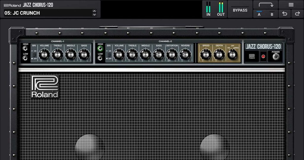Click the chorus SPEED knob
This screenshot has width=304, height=160.
[x=206, y=54]
